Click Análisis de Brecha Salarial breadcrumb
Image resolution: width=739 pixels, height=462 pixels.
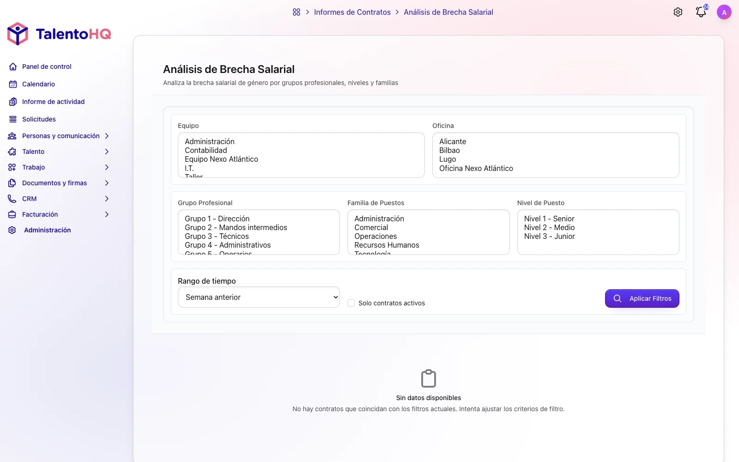448,12
